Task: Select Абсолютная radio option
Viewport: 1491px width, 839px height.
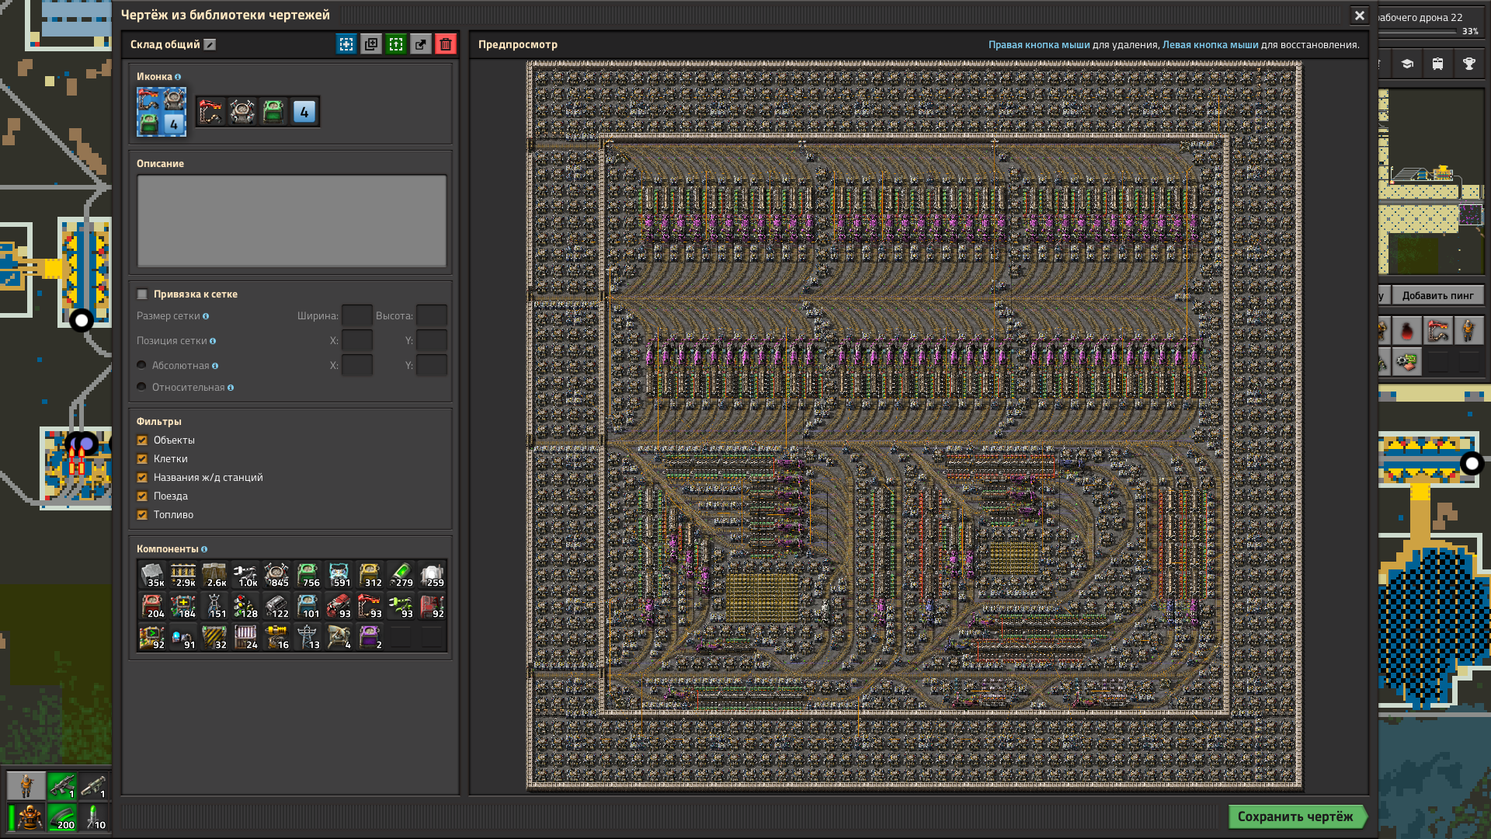Action: pos(141,365)
